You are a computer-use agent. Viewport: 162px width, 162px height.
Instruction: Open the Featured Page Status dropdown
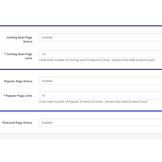[x=100, y=122]
